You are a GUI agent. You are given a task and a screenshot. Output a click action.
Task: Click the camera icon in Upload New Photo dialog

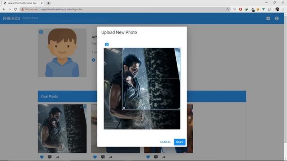pos(107,44)
